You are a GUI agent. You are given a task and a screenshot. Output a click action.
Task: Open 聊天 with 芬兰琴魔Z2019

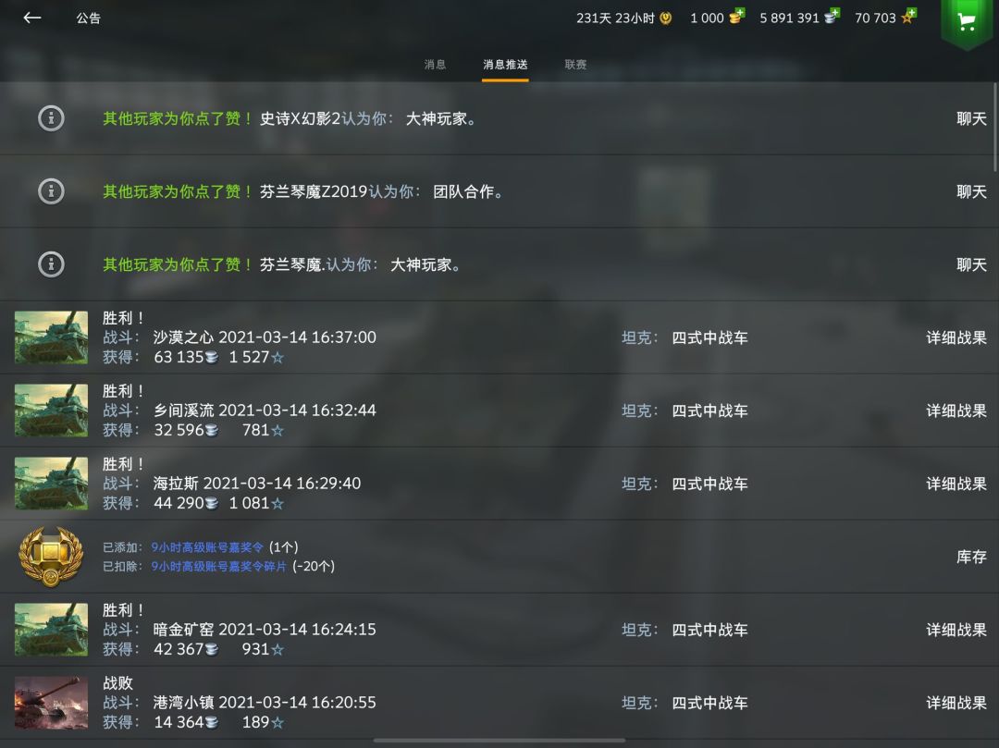(971, 191)
